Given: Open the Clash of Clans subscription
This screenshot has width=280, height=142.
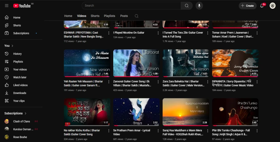Looking at the screenshot, I should tap(21, 121).
